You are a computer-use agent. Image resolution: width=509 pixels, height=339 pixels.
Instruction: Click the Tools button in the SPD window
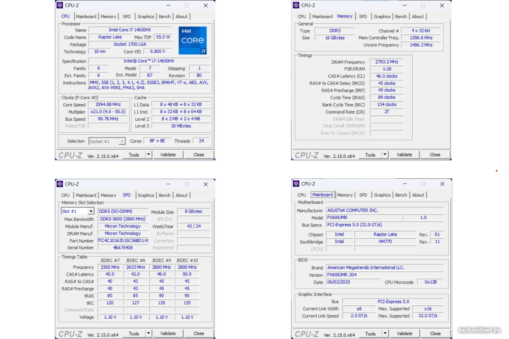tap(134, 333)
